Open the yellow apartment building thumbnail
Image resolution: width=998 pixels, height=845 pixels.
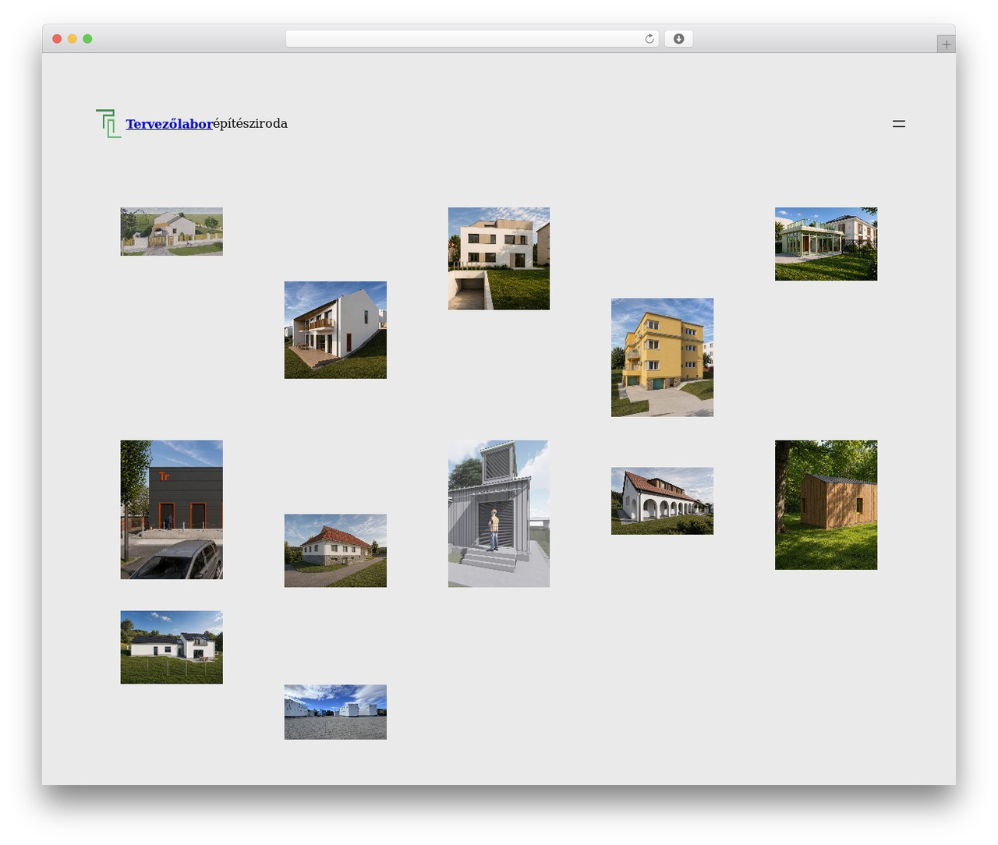662,357
